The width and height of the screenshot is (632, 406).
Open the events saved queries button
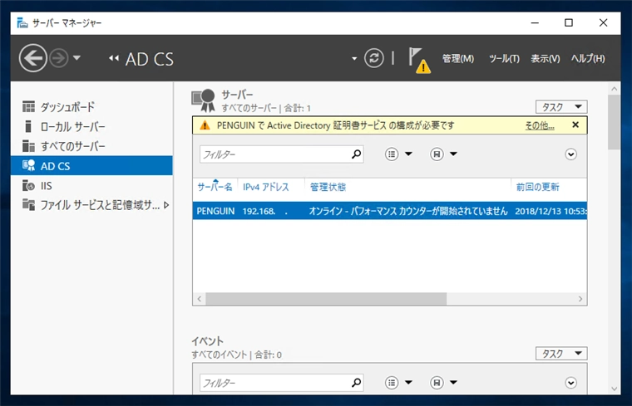click(437, 383)
